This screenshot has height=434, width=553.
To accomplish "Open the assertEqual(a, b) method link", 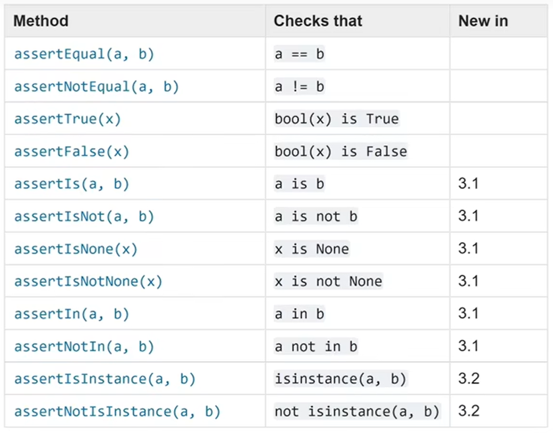I will click(84, 54).
